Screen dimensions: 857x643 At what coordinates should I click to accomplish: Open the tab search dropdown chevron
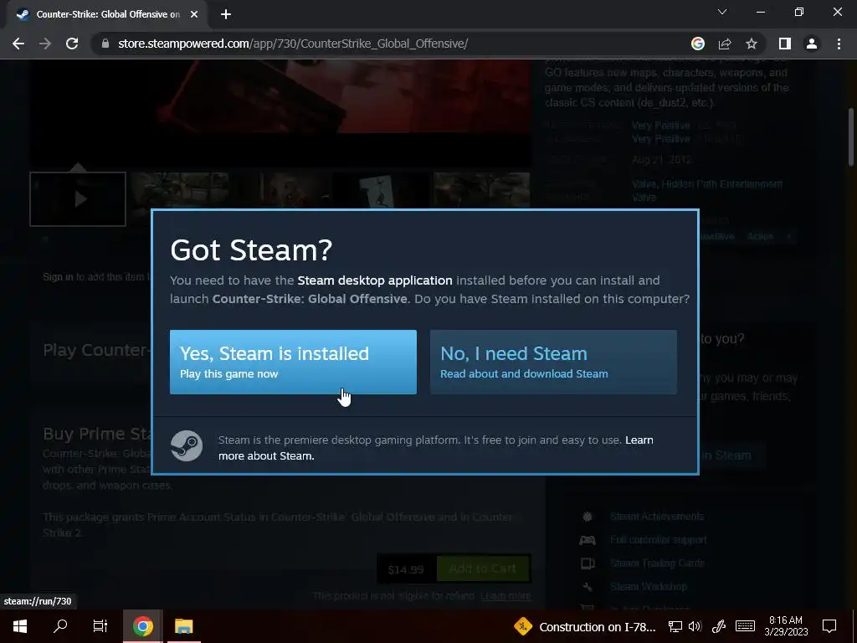click(722, 12)
